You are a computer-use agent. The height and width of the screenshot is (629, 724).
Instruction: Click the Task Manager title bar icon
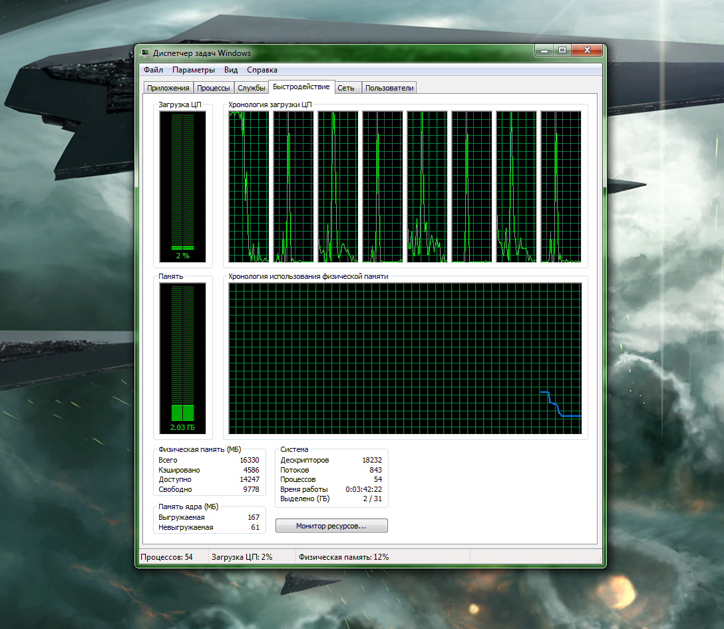pyautogui.click(x=145, y=53)
